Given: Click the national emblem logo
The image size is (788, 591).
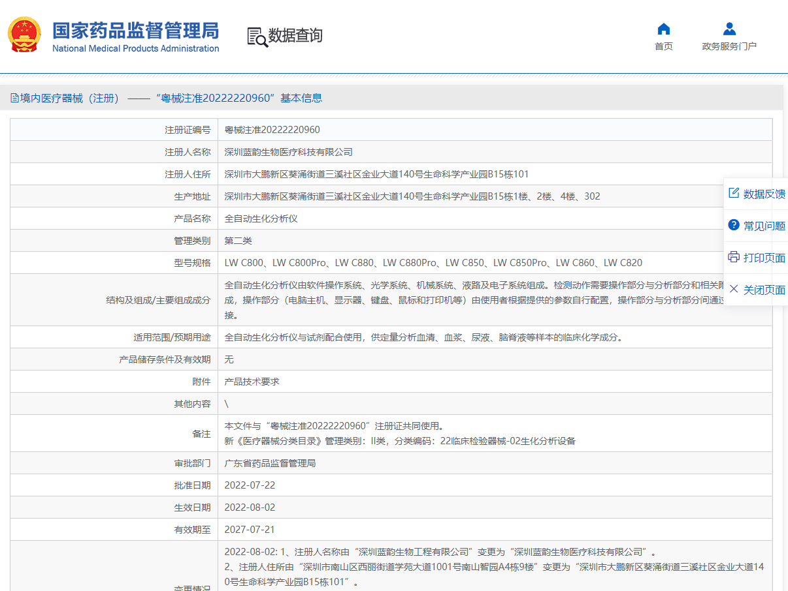Looking at the screenshot, I should [x=24, y=35].
